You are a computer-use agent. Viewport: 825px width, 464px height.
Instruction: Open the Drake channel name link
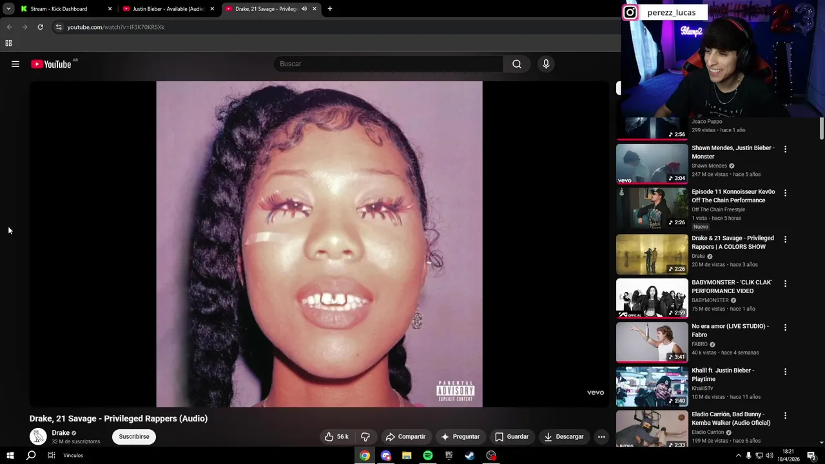[61, 432]
